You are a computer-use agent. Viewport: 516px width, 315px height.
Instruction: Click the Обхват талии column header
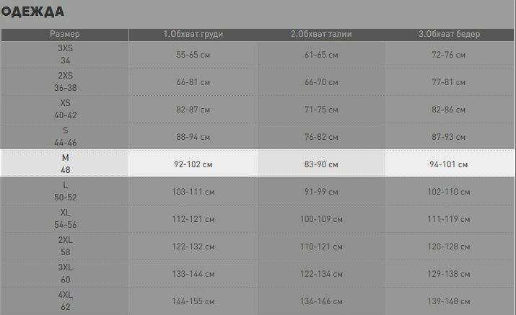coord(321,34)
